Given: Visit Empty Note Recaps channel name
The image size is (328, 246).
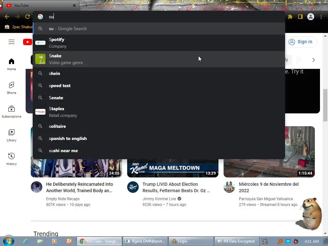Looking at the screenshot, I should (63, 199).
